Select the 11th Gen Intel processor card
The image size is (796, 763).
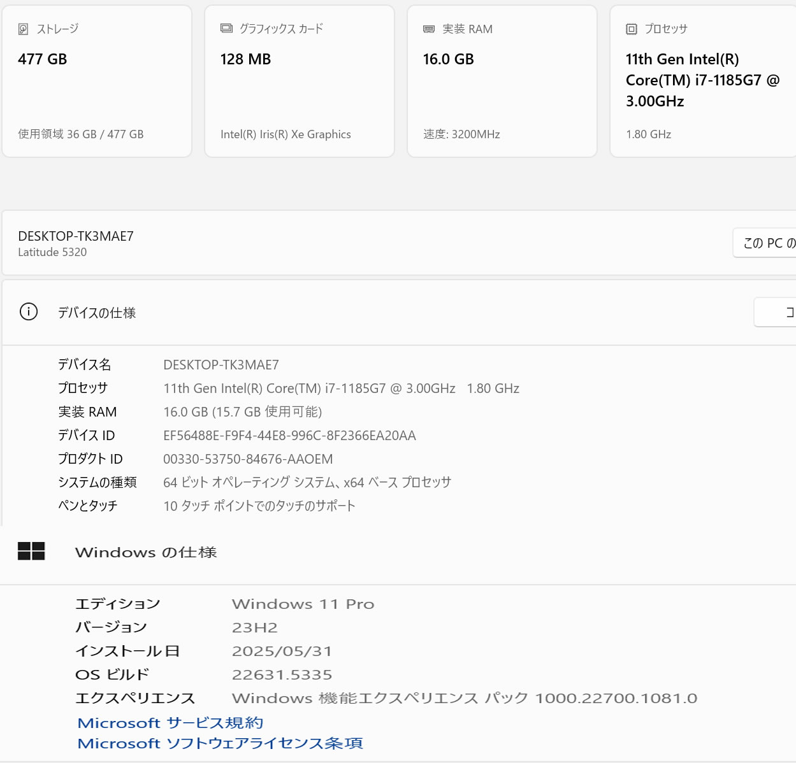click(703, 81)
